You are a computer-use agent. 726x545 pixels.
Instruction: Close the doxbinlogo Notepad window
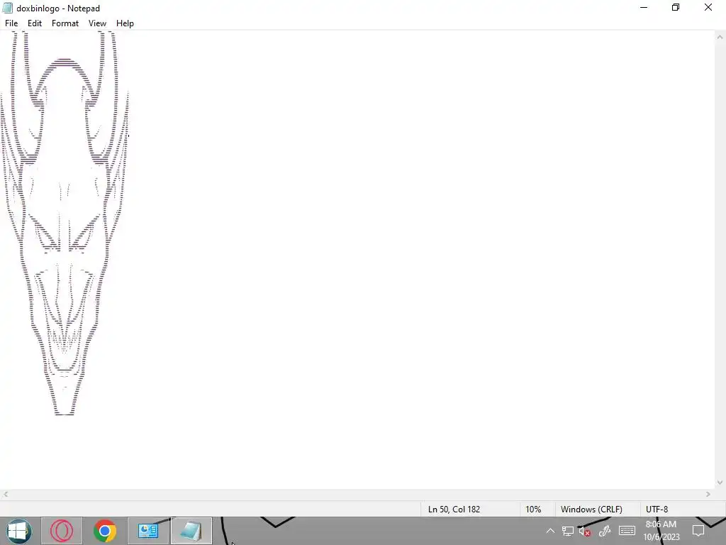[708, 7]
